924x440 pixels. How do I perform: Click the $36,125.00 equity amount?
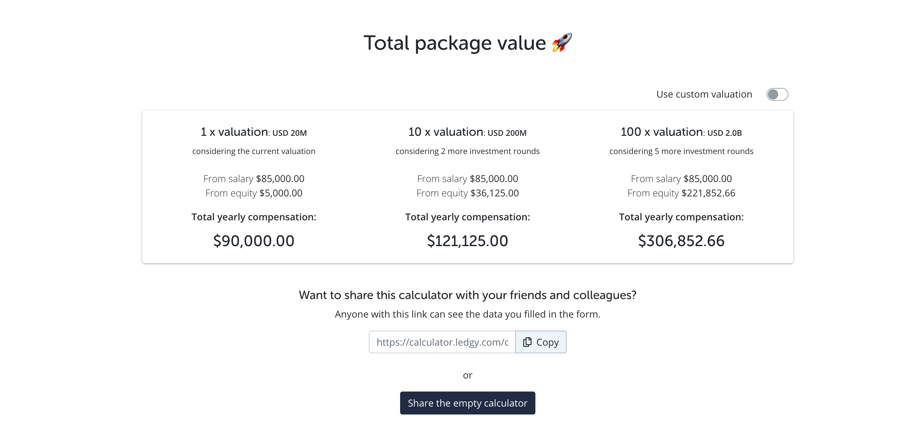[x=494, y=193]
